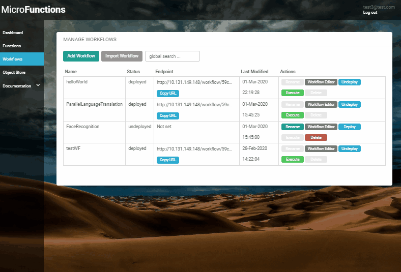Click the 22:19:28 time value

tap(251, 93)
